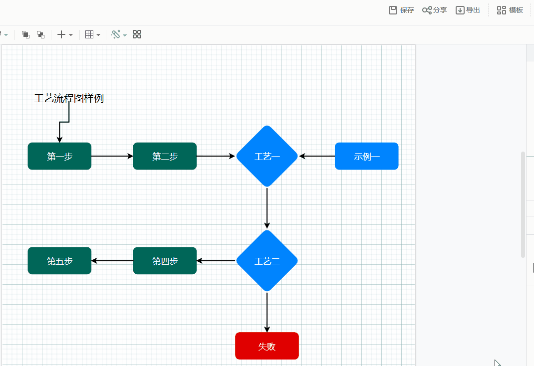Open the leftmost teal dropdown arrow in toolbar
This screenshot has height=366, width=534.
(6, 35)
